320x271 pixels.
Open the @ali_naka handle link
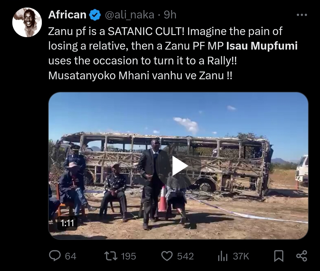click(x=129, y=15)
